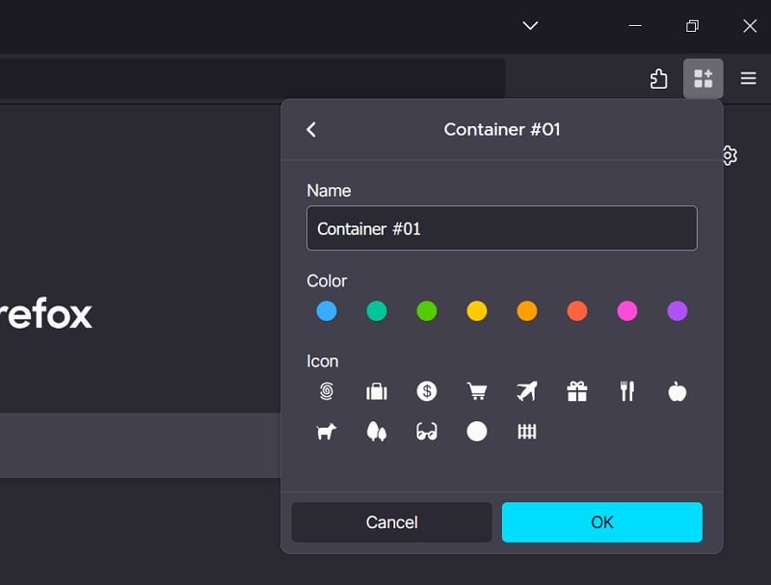Select the orange container color
This screenshot has height=585, width=771.
(527, 310)
